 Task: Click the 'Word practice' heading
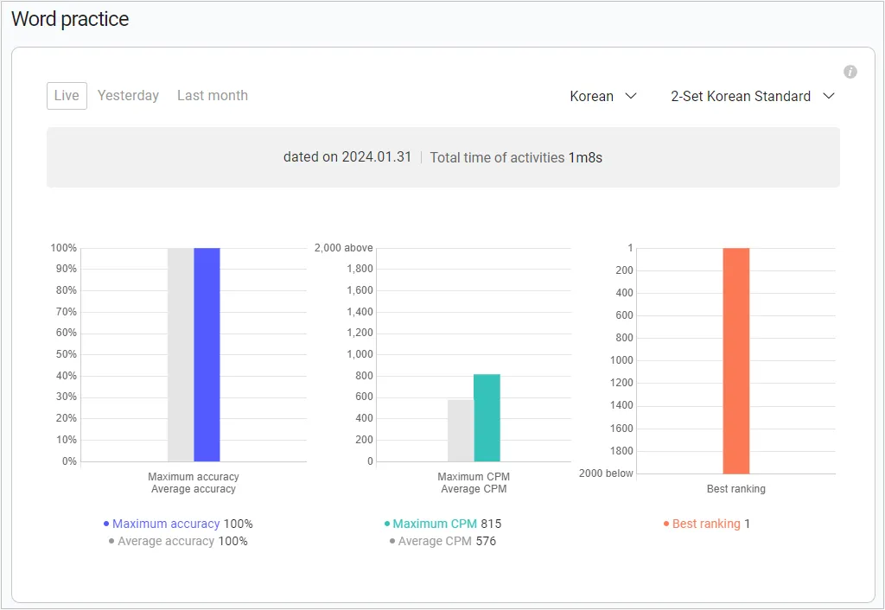[70, 19]
